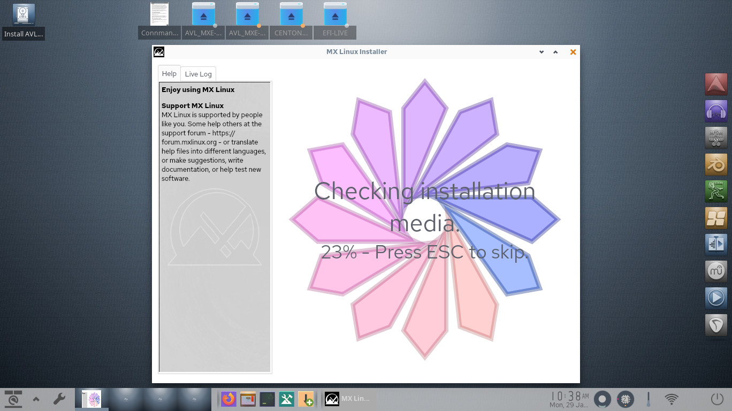
Task: Launch Ardour from the right dock
Action: click(x=716, y=84)
